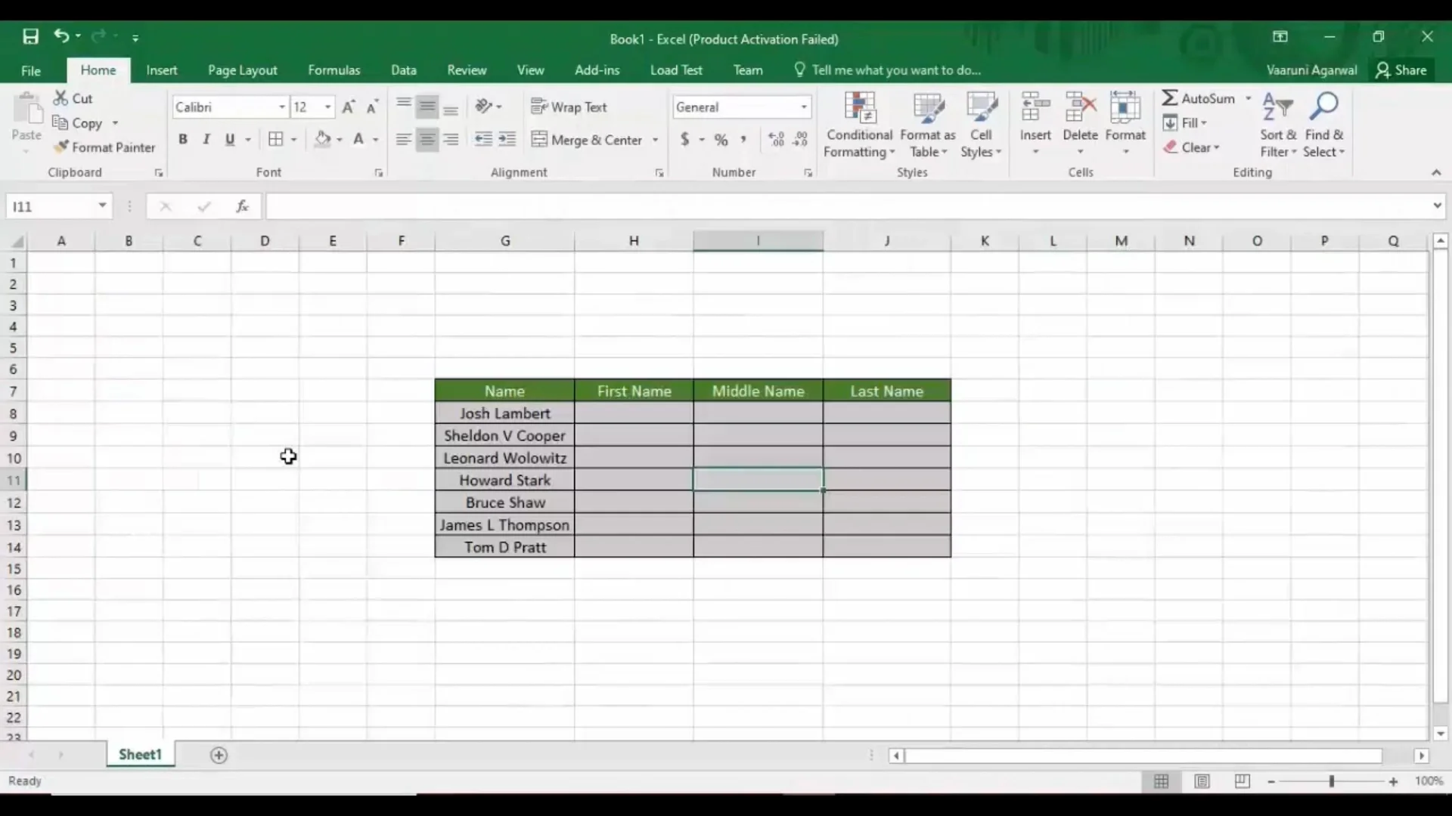Select the Format Painter tool
This screenshot has width=1452, height=816.
tap(104, 147)
